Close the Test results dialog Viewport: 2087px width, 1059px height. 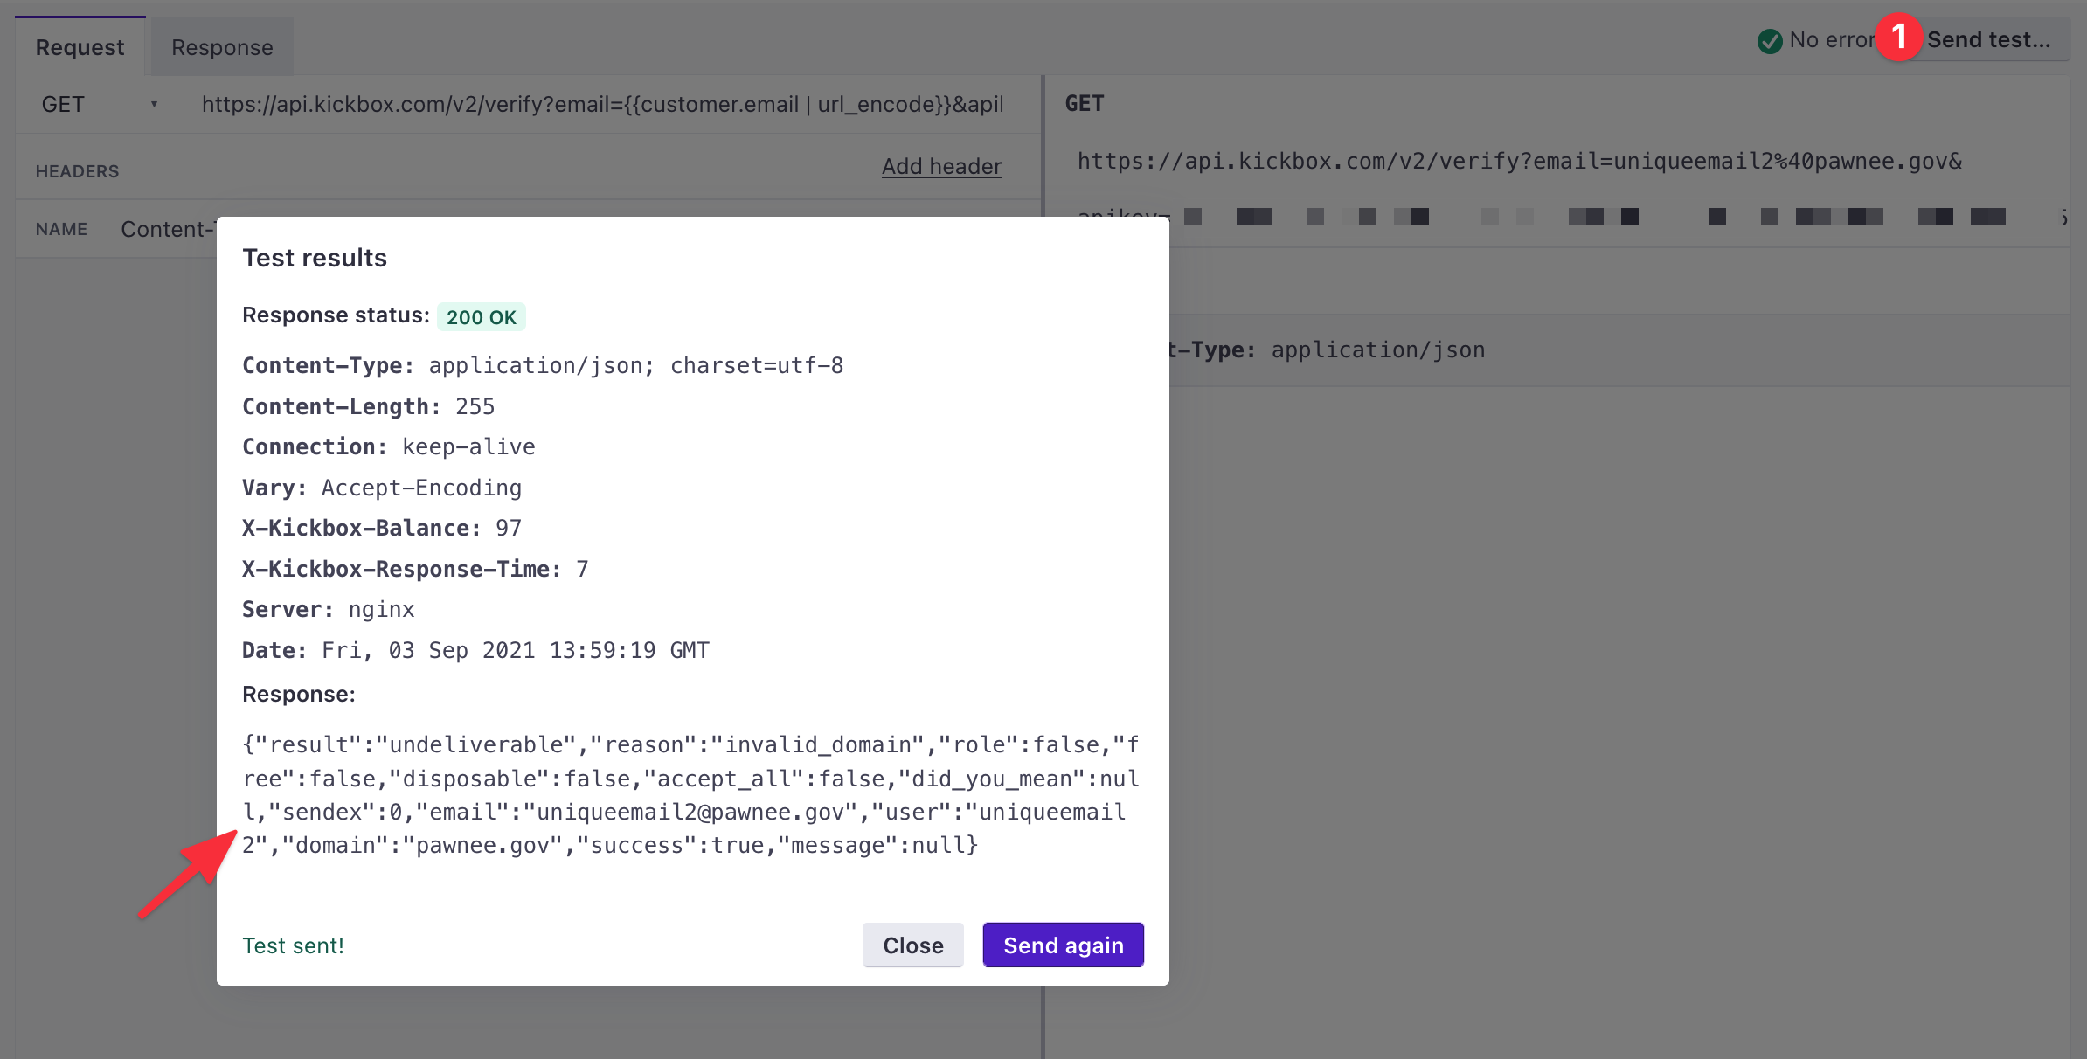coord(912,945)
